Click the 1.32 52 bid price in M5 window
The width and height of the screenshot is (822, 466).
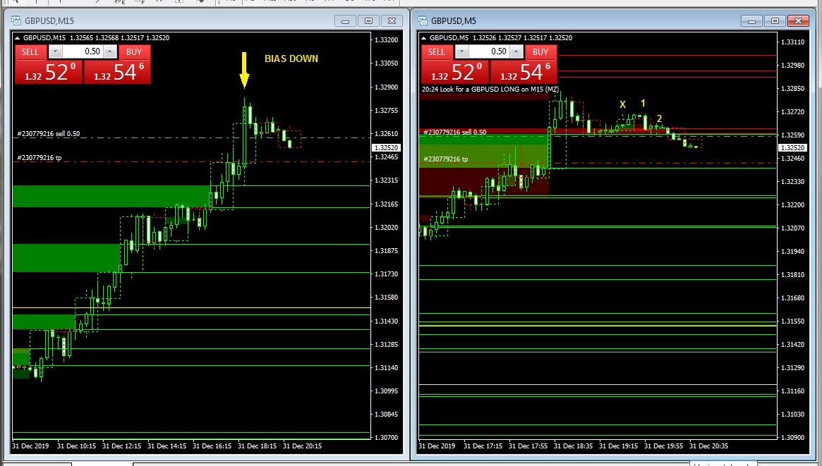point(455,72)
